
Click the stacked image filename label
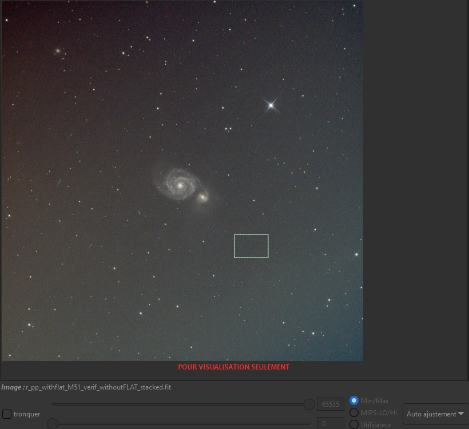[98, 387]
